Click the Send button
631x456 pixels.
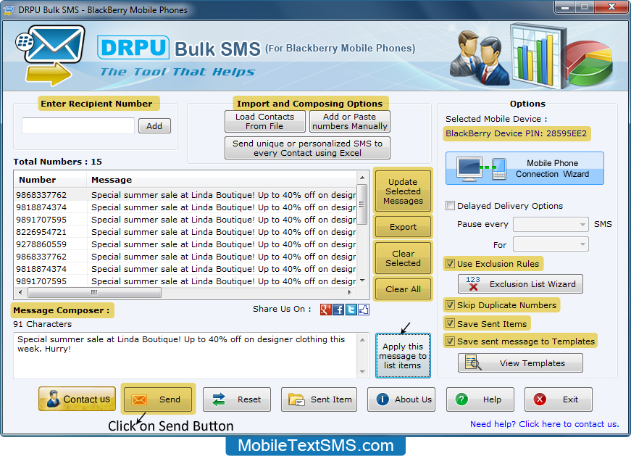158,399
